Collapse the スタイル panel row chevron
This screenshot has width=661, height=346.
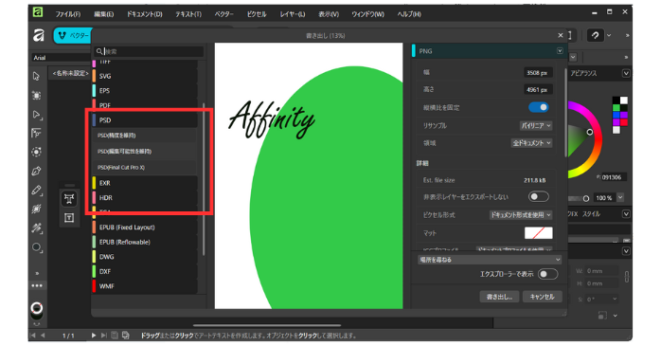(x=626, y=214)
